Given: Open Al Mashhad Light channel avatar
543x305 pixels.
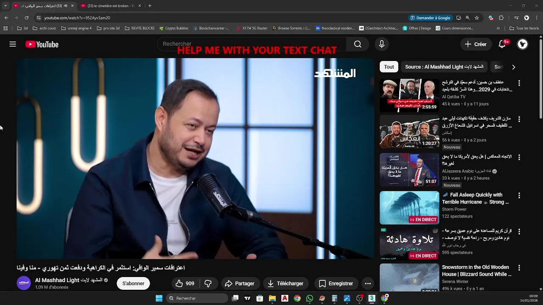Looking at the screenshot, I should tap(24, 283).
